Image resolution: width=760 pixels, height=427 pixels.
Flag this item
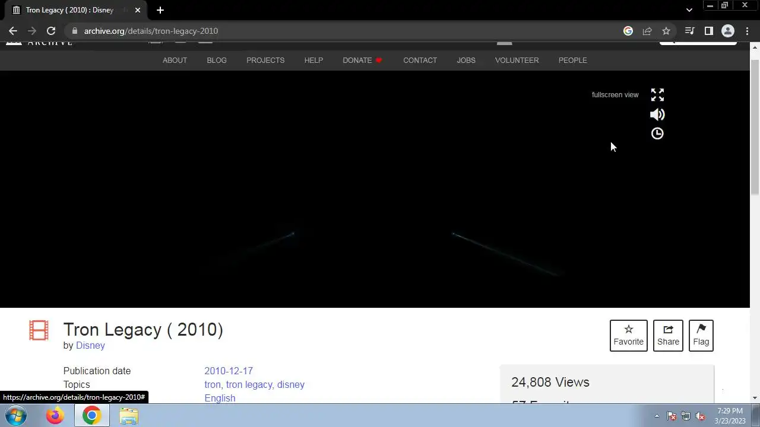point(701,336)
